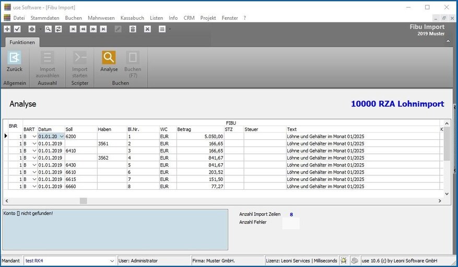Click the printer icon in the toolbar
The height and width of the screenshot is (267, 458).
[32, 29]
